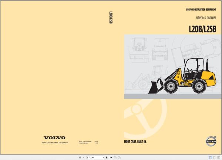Open the page number dropdown arrow
The width and height of the screenshot is (222, 160).
104,157
